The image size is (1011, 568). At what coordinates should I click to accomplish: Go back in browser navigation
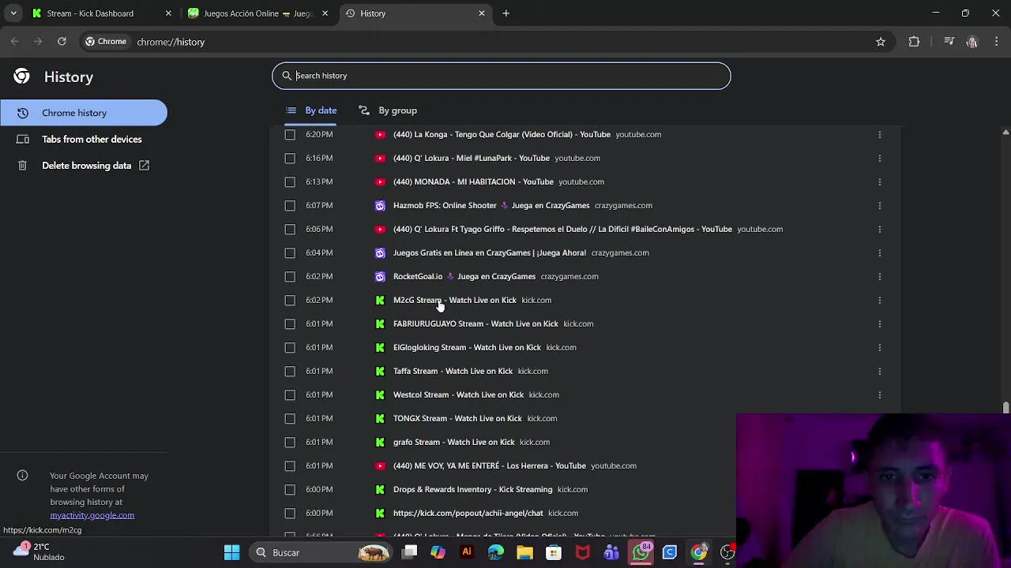point(15,41)
